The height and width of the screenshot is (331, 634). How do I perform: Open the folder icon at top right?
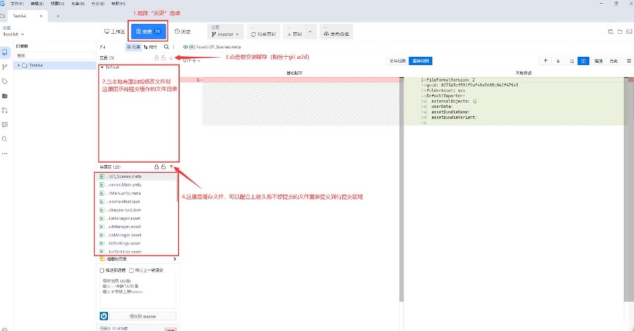620,32
